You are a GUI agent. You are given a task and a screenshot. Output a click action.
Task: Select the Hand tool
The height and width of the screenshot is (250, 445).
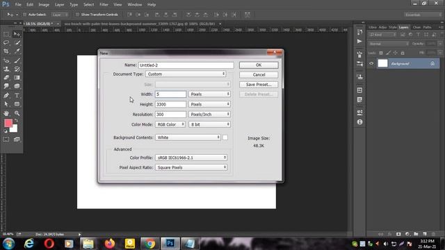pyautogui.click(x=6, y=113)
